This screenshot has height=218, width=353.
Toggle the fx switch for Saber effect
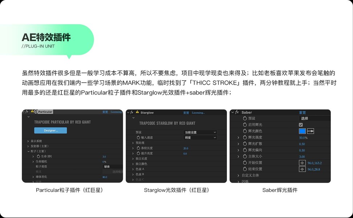click(x=237, y=112)
